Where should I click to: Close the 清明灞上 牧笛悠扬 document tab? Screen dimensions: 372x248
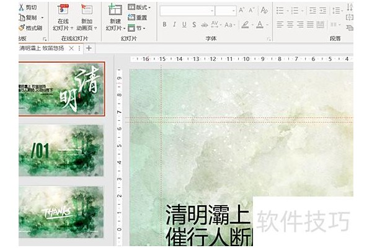coord(71,48)
